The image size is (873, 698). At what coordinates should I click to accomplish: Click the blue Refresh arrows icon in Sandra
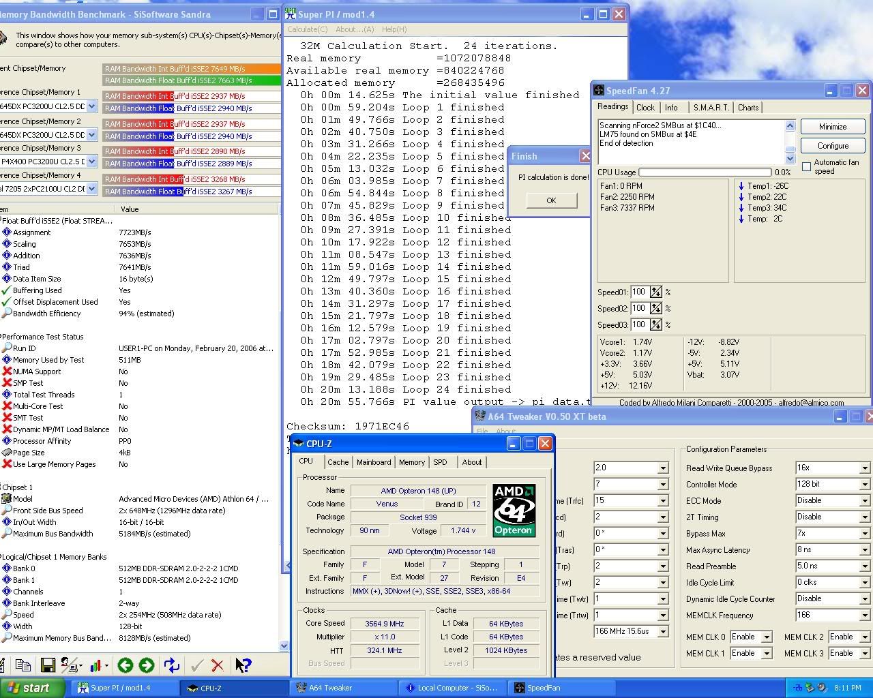coord(171,665)
